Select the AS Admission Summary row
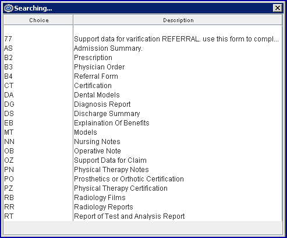 (143, 48)
